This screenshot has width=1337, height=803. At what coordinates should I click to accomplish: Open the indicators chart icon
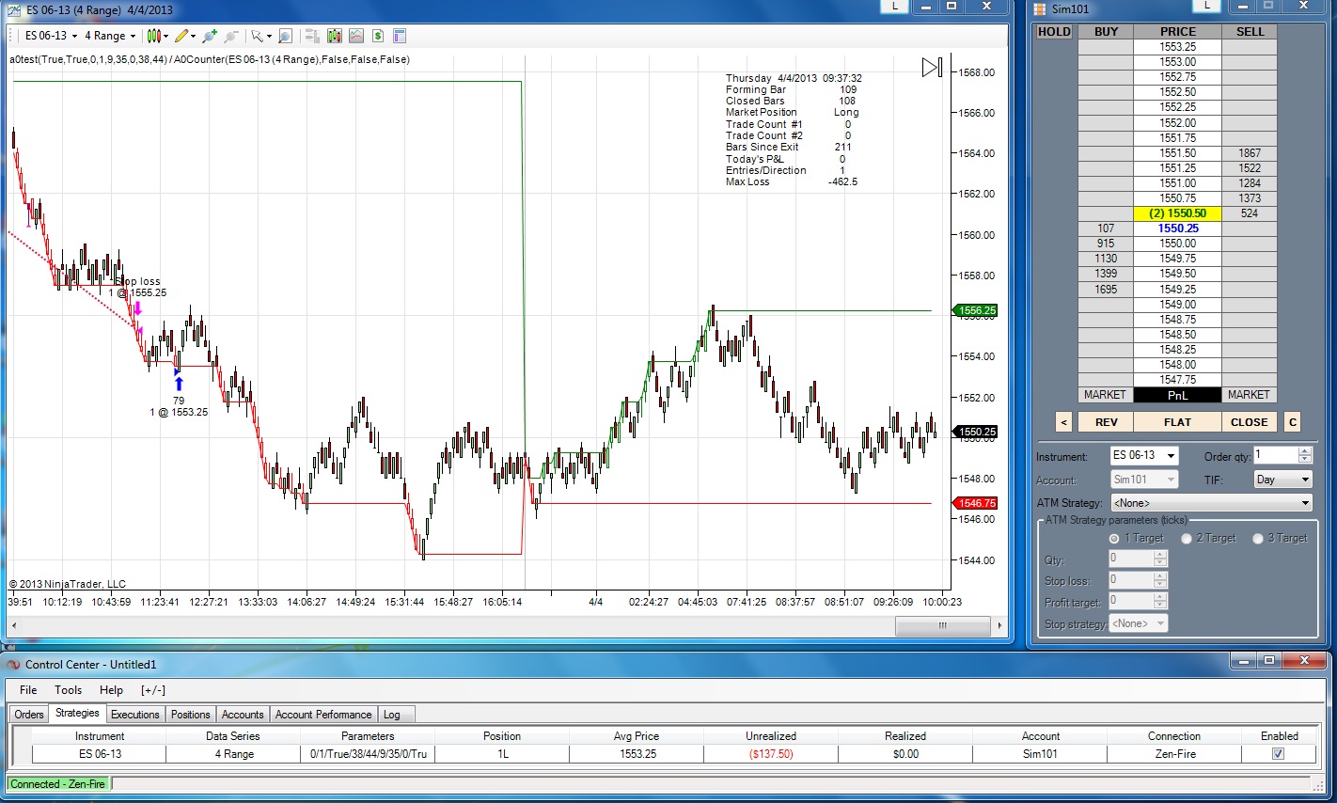355,36
